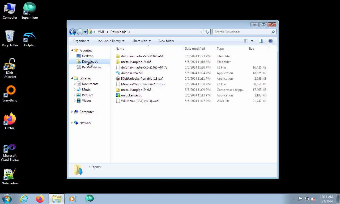Click the volume speaker tray icon

313,199
